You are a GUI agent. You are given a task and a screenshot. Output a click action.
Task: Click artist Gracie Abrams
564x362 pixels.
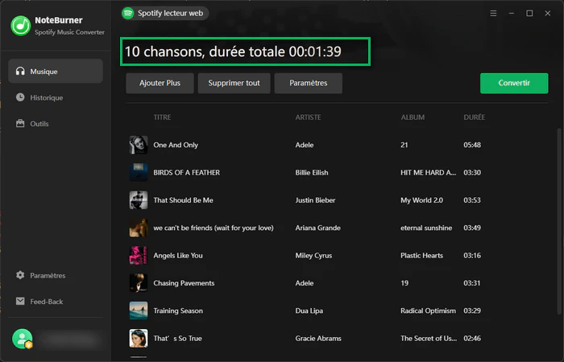[x=318, y=339]
